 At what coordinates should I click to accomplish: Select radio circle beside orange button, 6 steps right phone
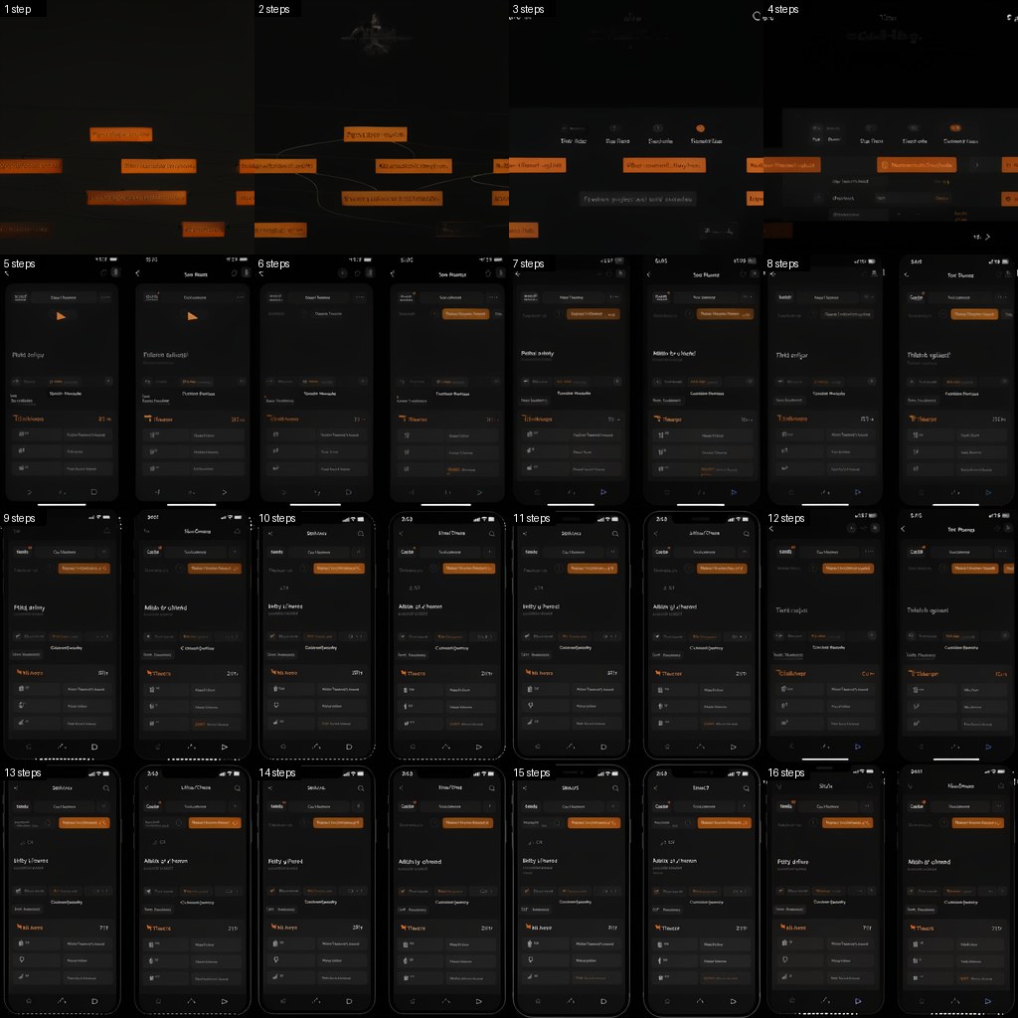(433, 313)
